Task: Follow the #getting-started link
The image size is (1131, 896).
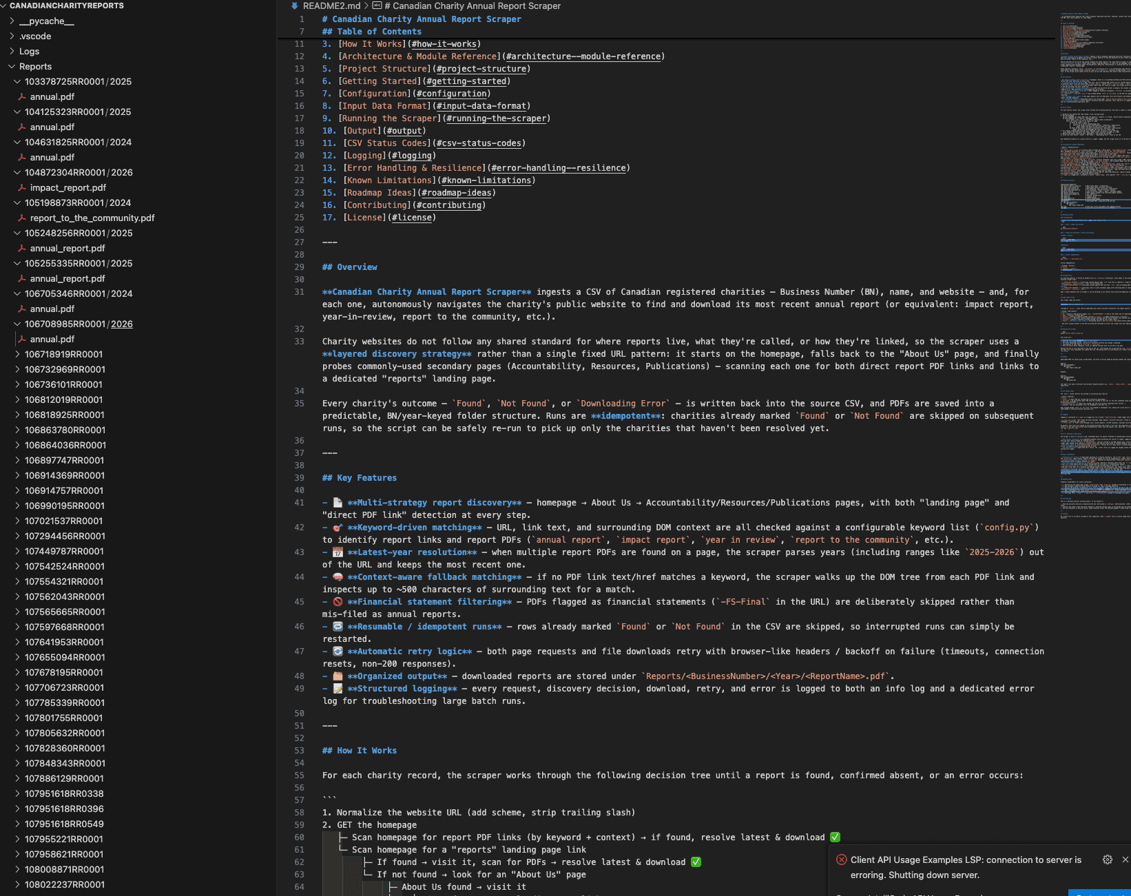Action: pyautogui.click(x=466, y=81)
